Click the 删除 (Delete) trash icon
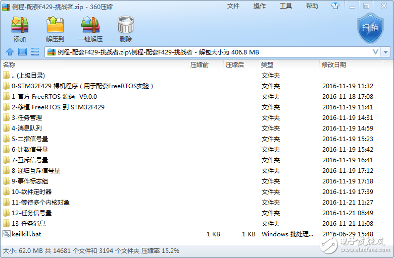The width and height of the screenshot is (394, 258). tap(125, 29)
